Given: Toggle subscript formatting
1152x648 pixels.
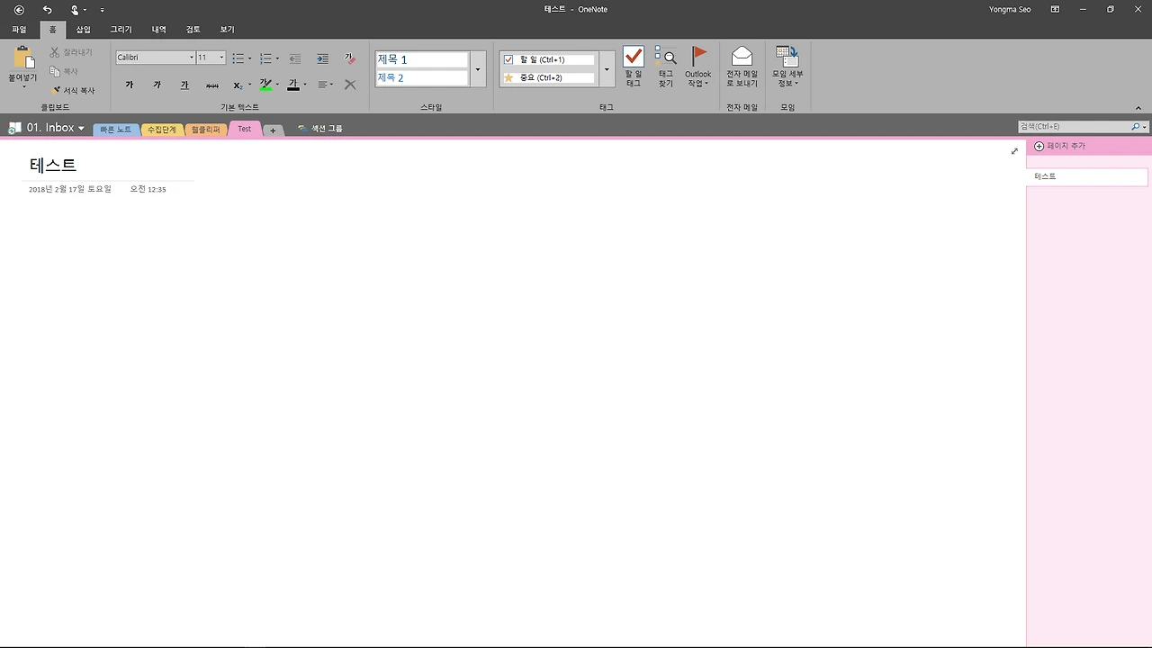Looking at the screenshot, I should (x=238, y=85).
